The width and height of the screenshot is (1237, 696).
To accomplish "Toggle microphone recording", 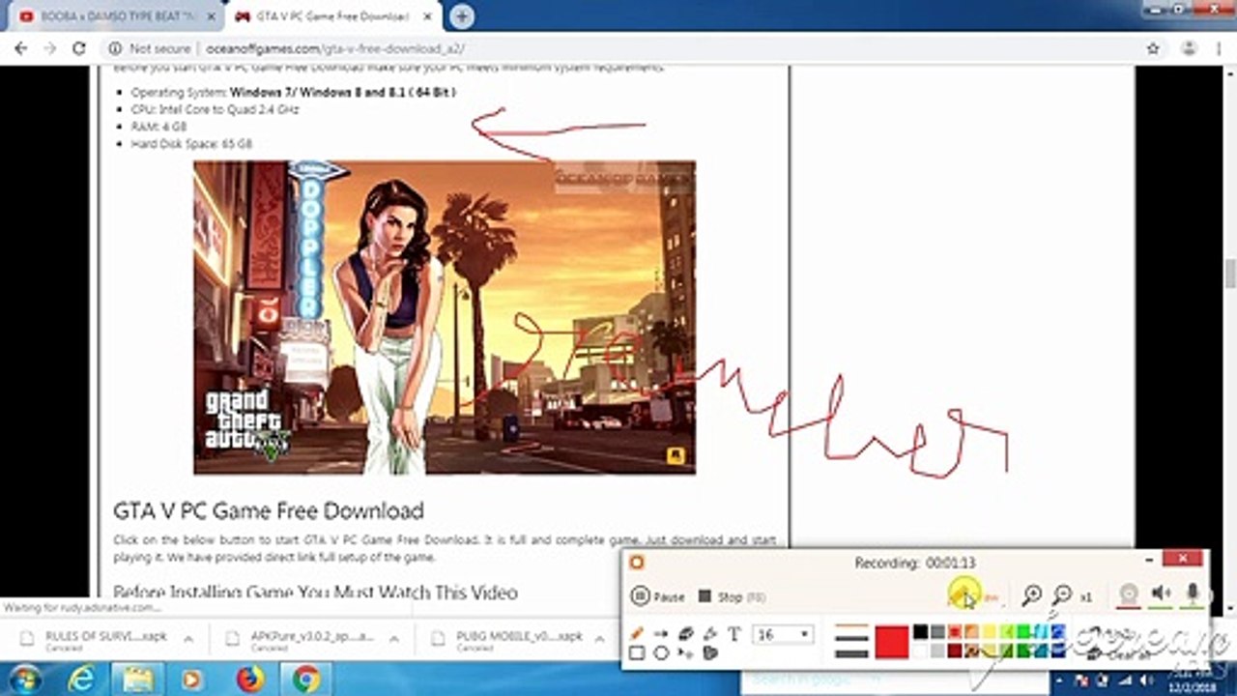I will [1194, 595].
